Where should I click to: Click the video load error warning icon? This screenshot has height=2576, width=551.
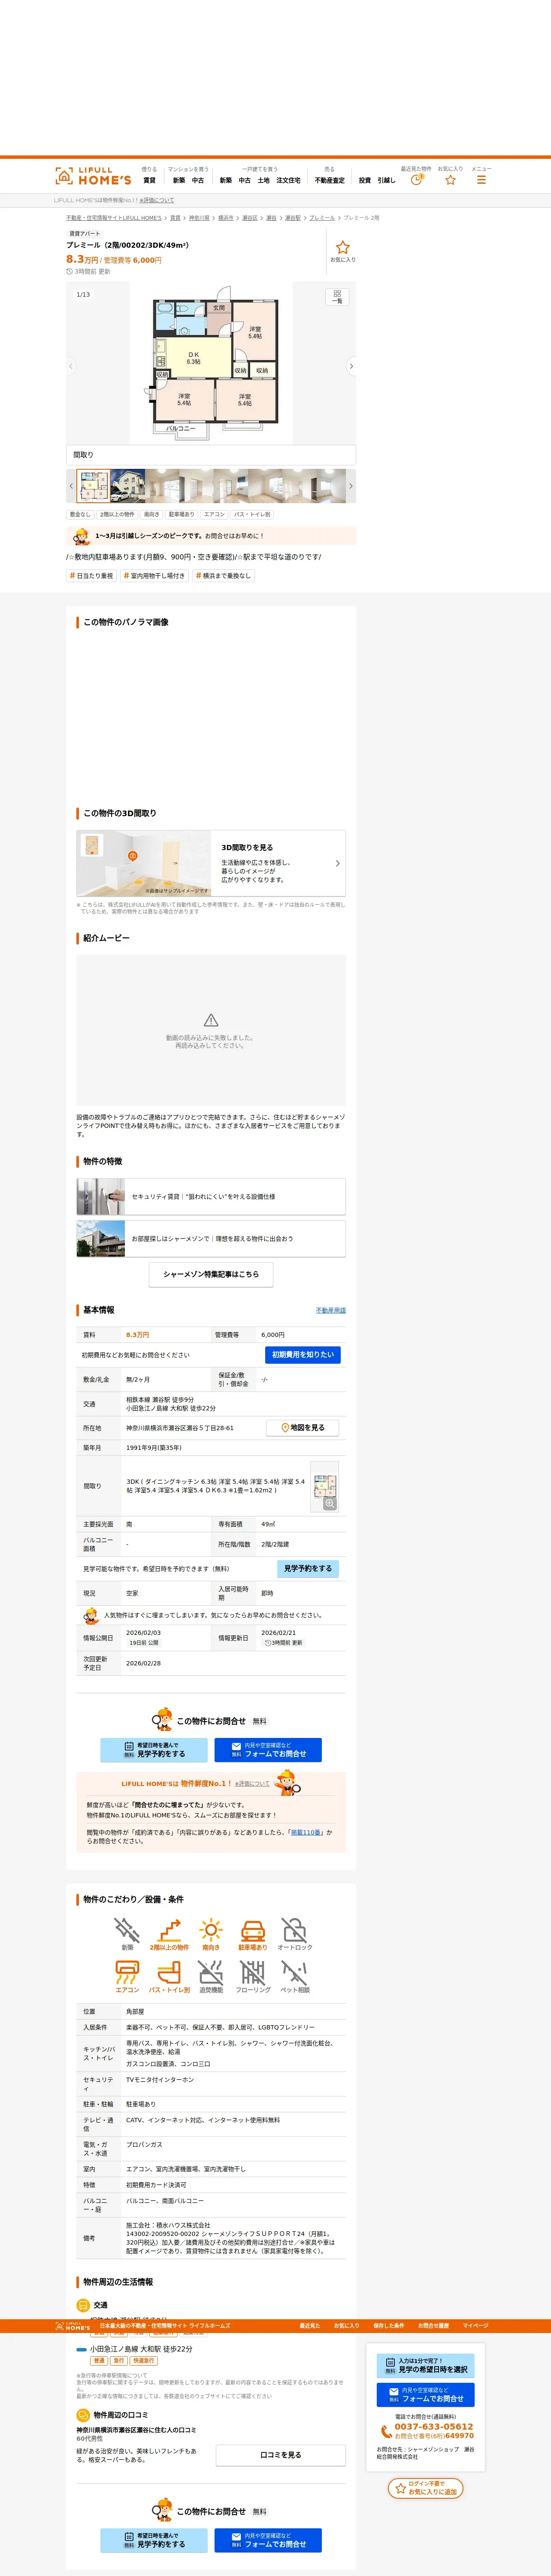point(211,1020)
